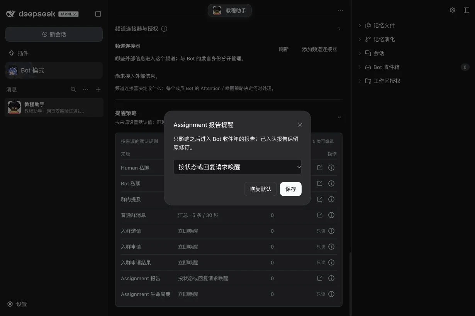
Task: Open the top-right settings gear icon
Action: click(453, 10)
